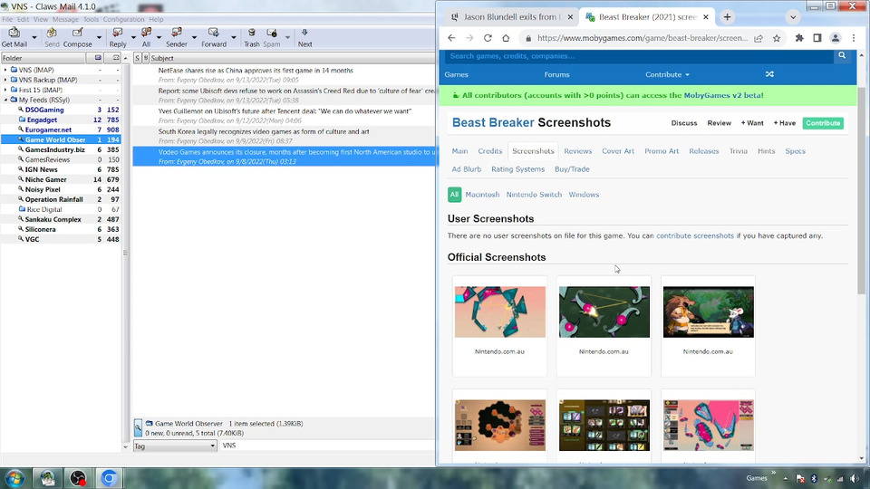The height and width of the screenshot is (489, 870).
Task: Open the browser home page icon
Action: (x=506, y=38)
